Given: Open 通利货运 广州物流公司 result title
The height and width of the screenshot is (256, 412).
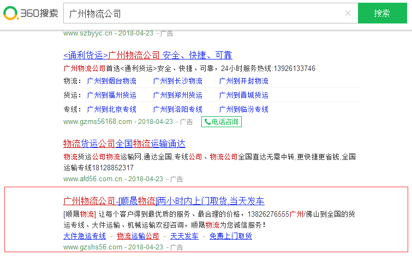Looking at the screenshot, I should [x=147, y=55].
